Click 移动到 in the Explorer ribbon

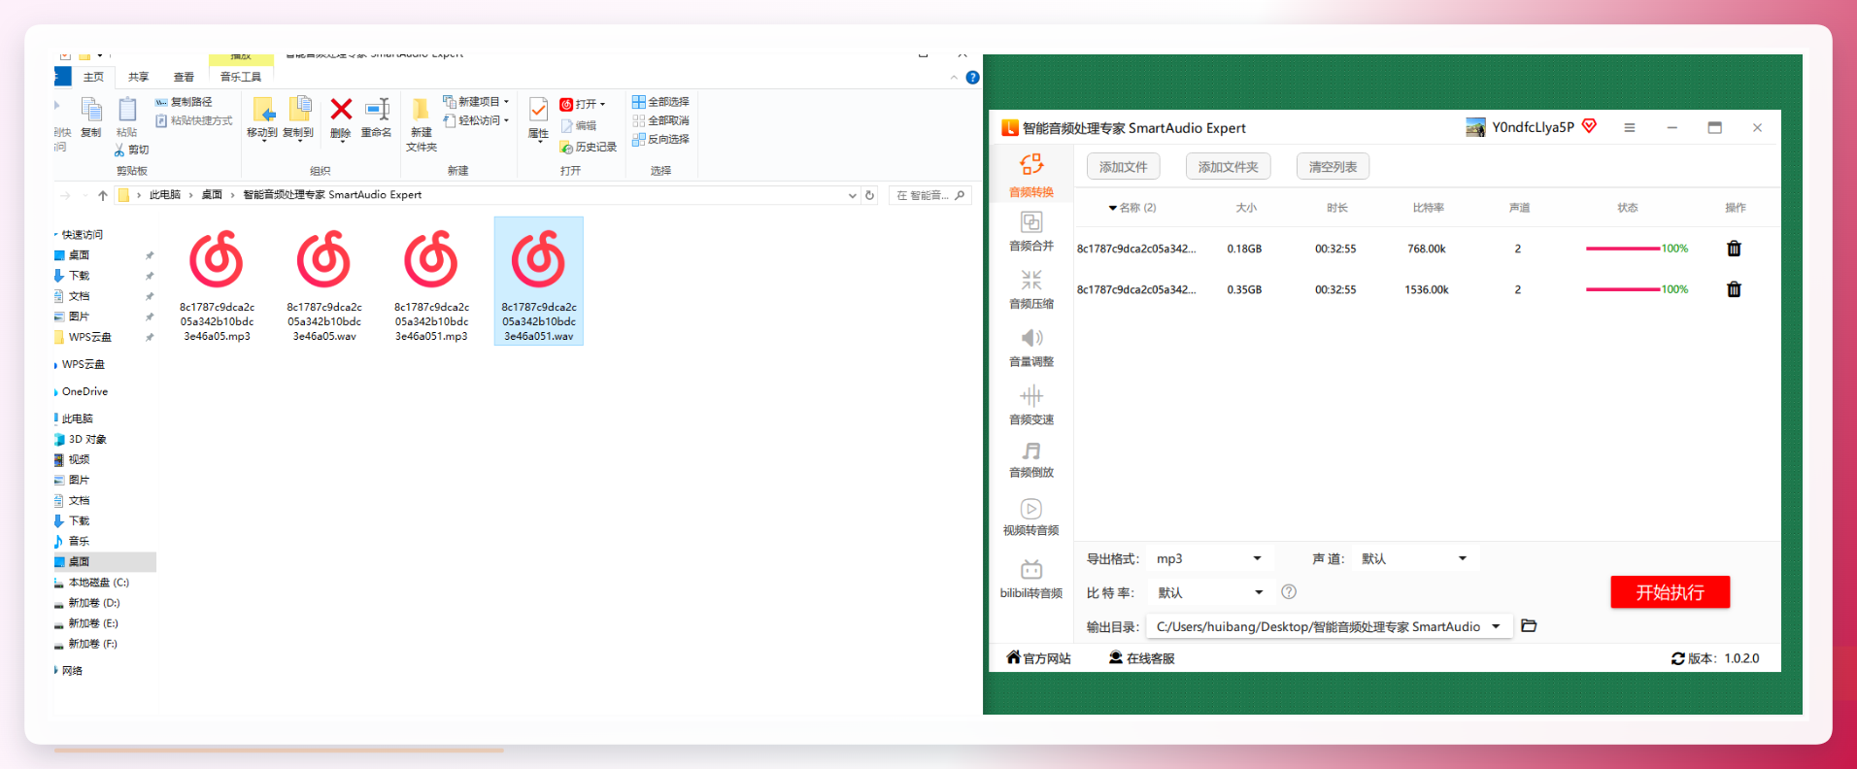[262, 118]
